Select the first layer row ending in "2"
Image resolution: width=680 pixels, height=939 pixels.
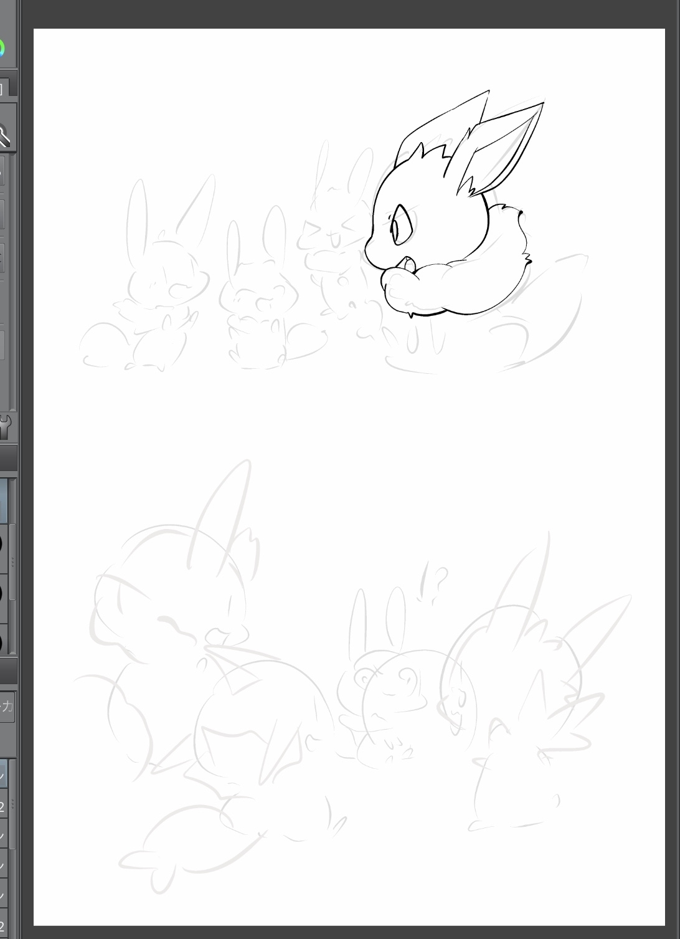3,806
